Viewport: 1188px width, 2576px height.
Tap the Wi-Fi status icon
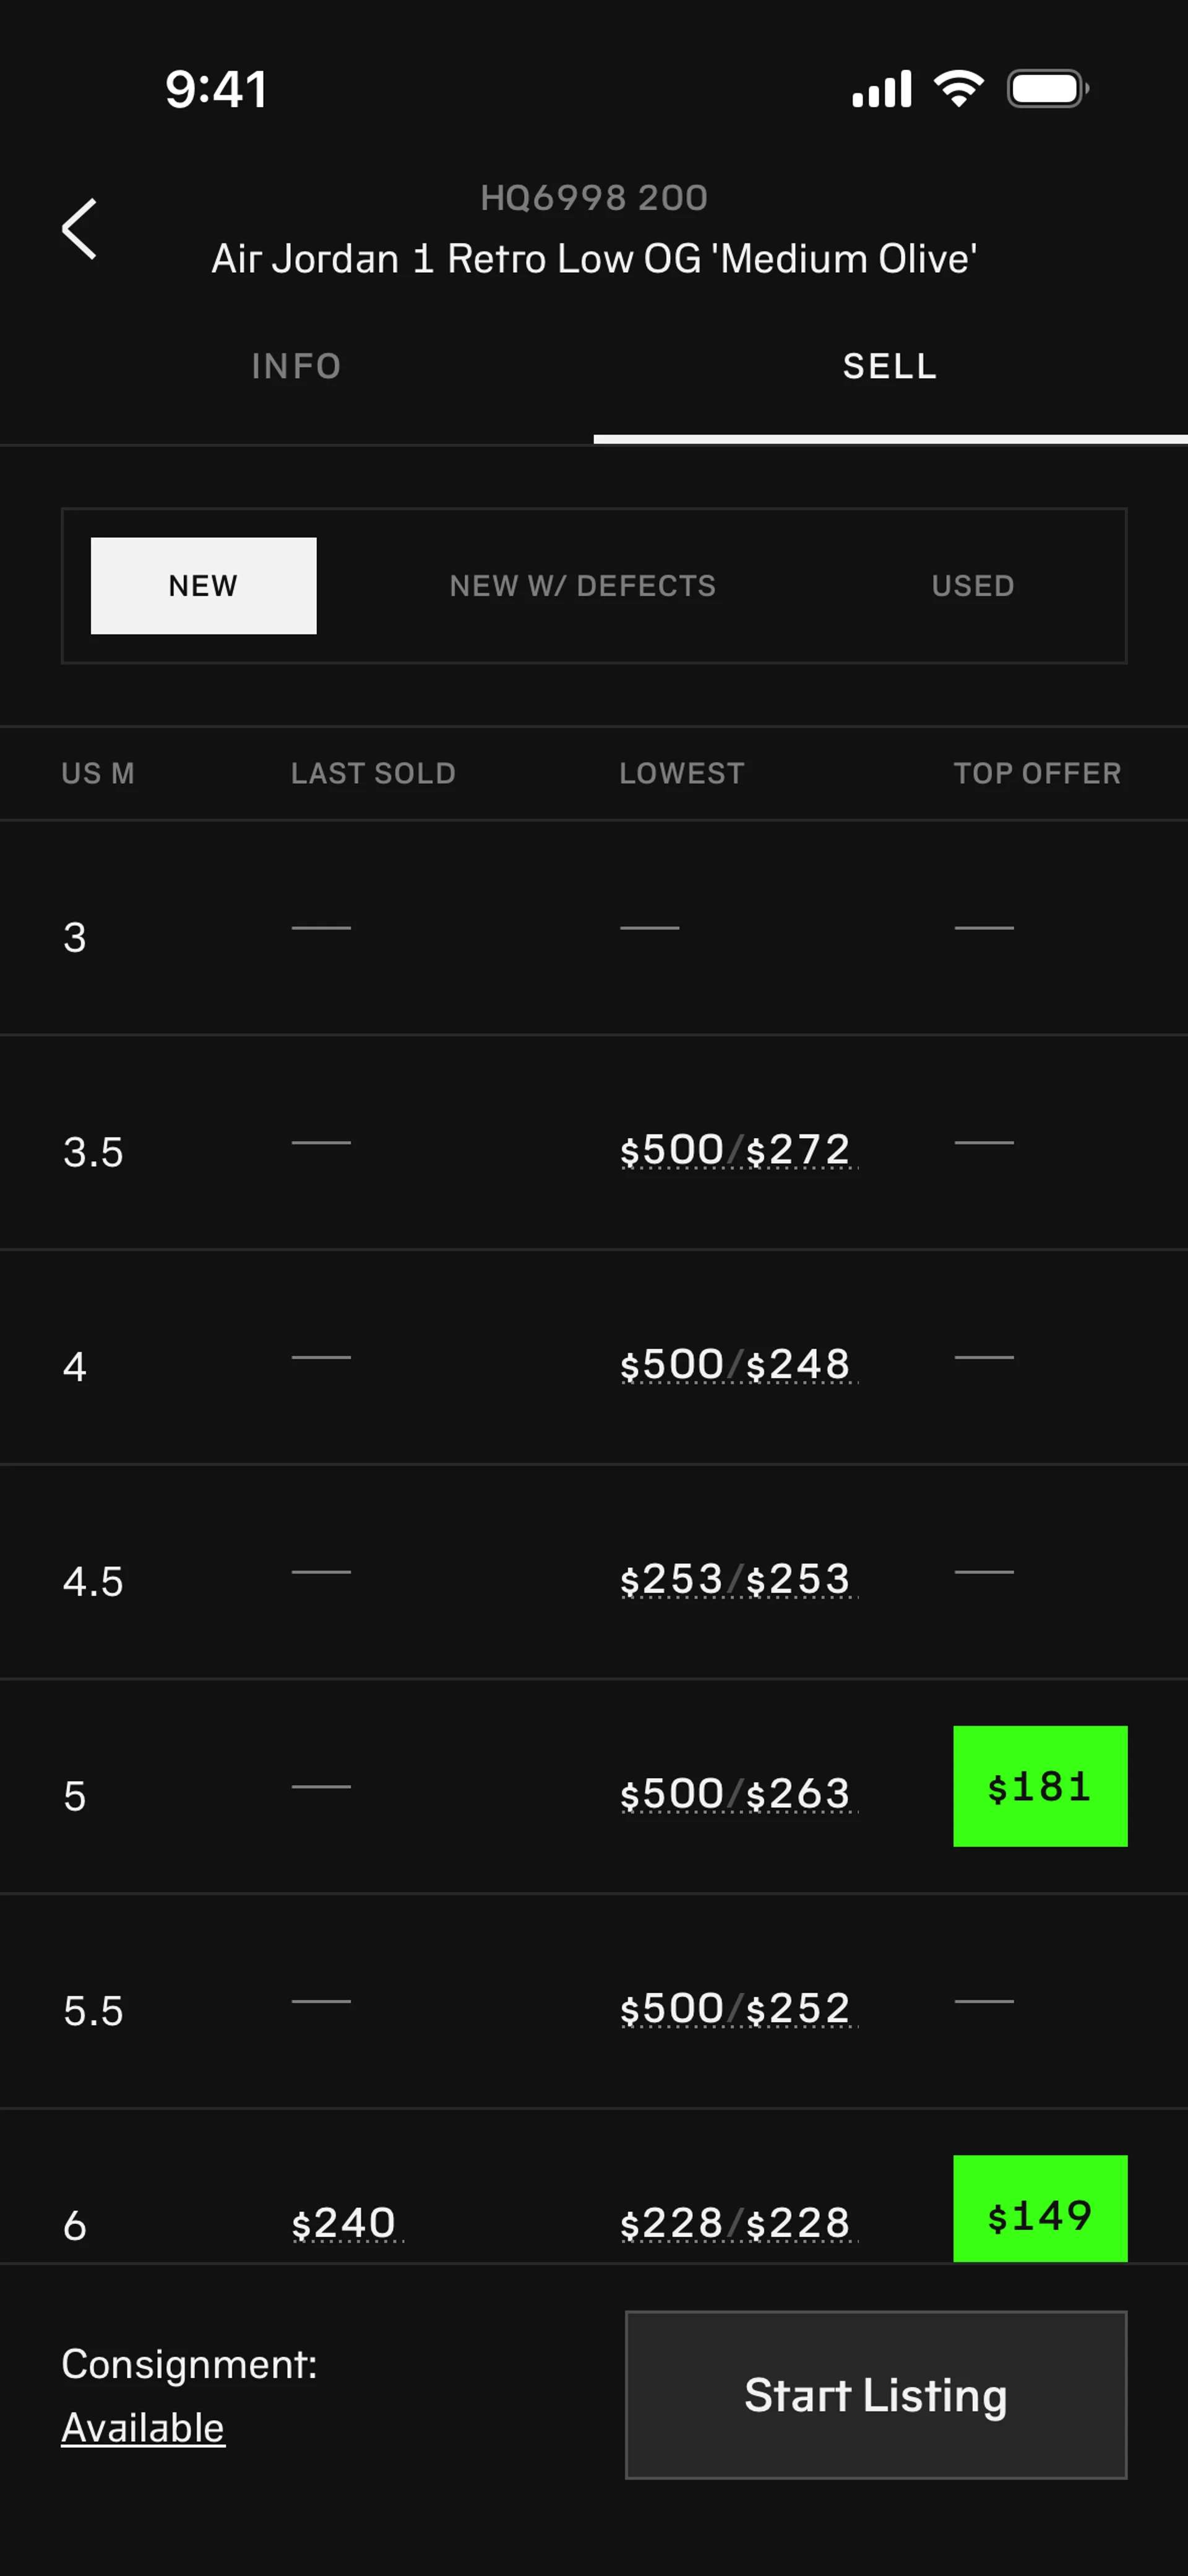(958, 89)
